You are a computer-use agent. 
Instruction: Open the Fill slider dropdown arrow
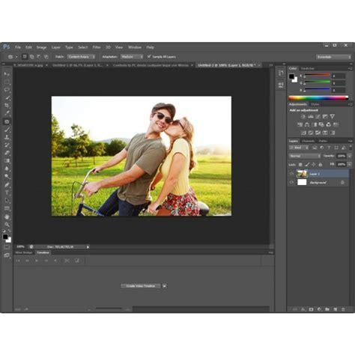click(x=350, y=165)
